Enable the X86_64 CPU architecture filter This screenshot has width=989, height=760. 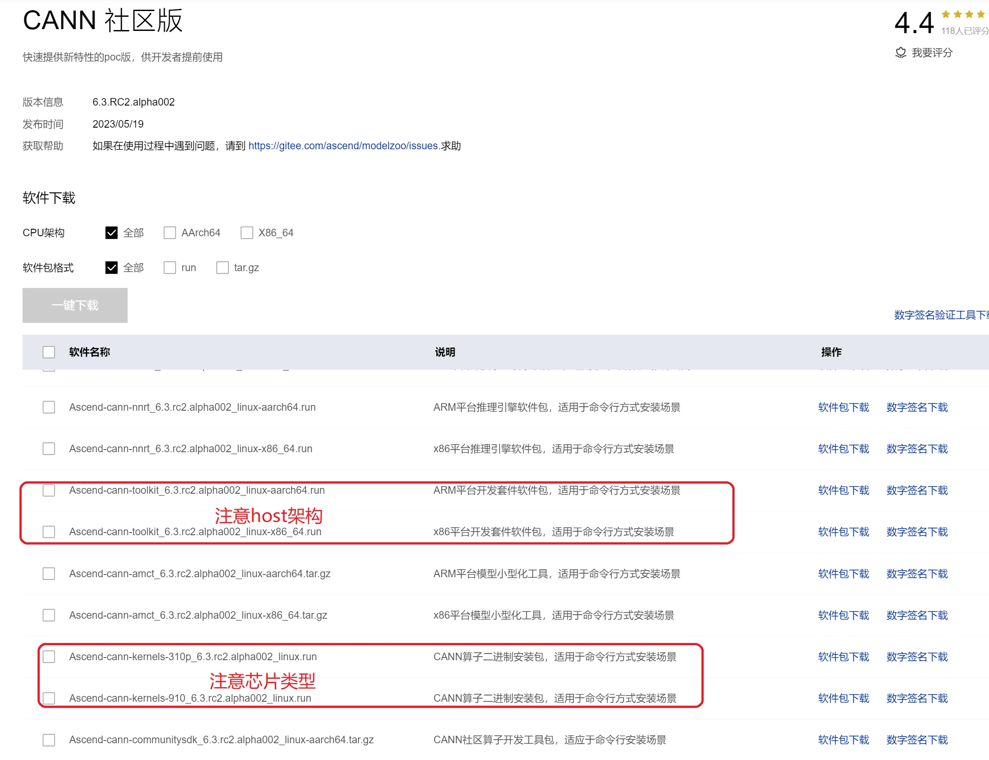[246, 233]
